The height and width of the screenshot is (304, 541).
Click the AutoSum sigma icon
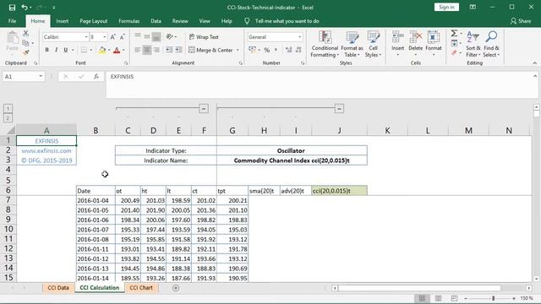coord(454,34)
